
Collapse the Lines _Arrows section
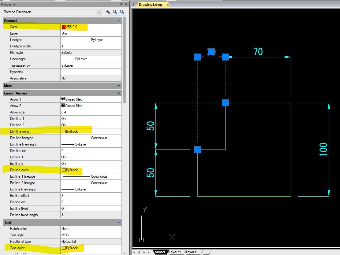point(119,93)
